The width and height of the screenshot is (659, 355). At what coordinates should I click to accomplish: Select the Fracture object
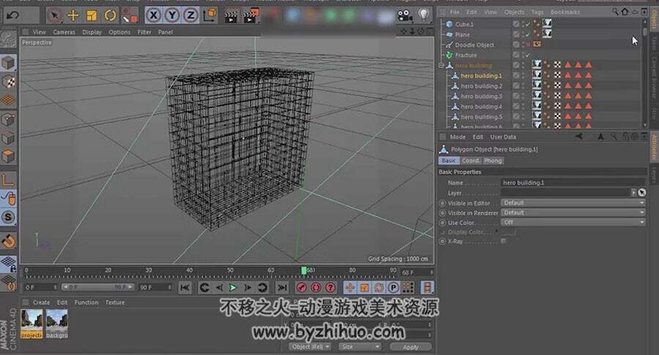pos(466,56)
